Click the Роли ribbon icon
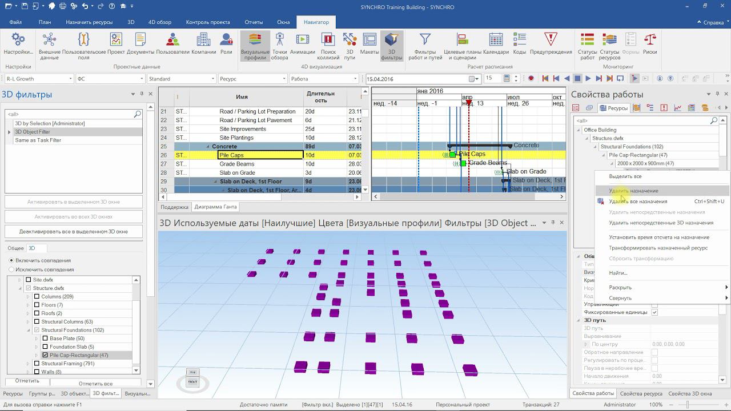This screenshot has height=411, width=731. click(227, 44)
